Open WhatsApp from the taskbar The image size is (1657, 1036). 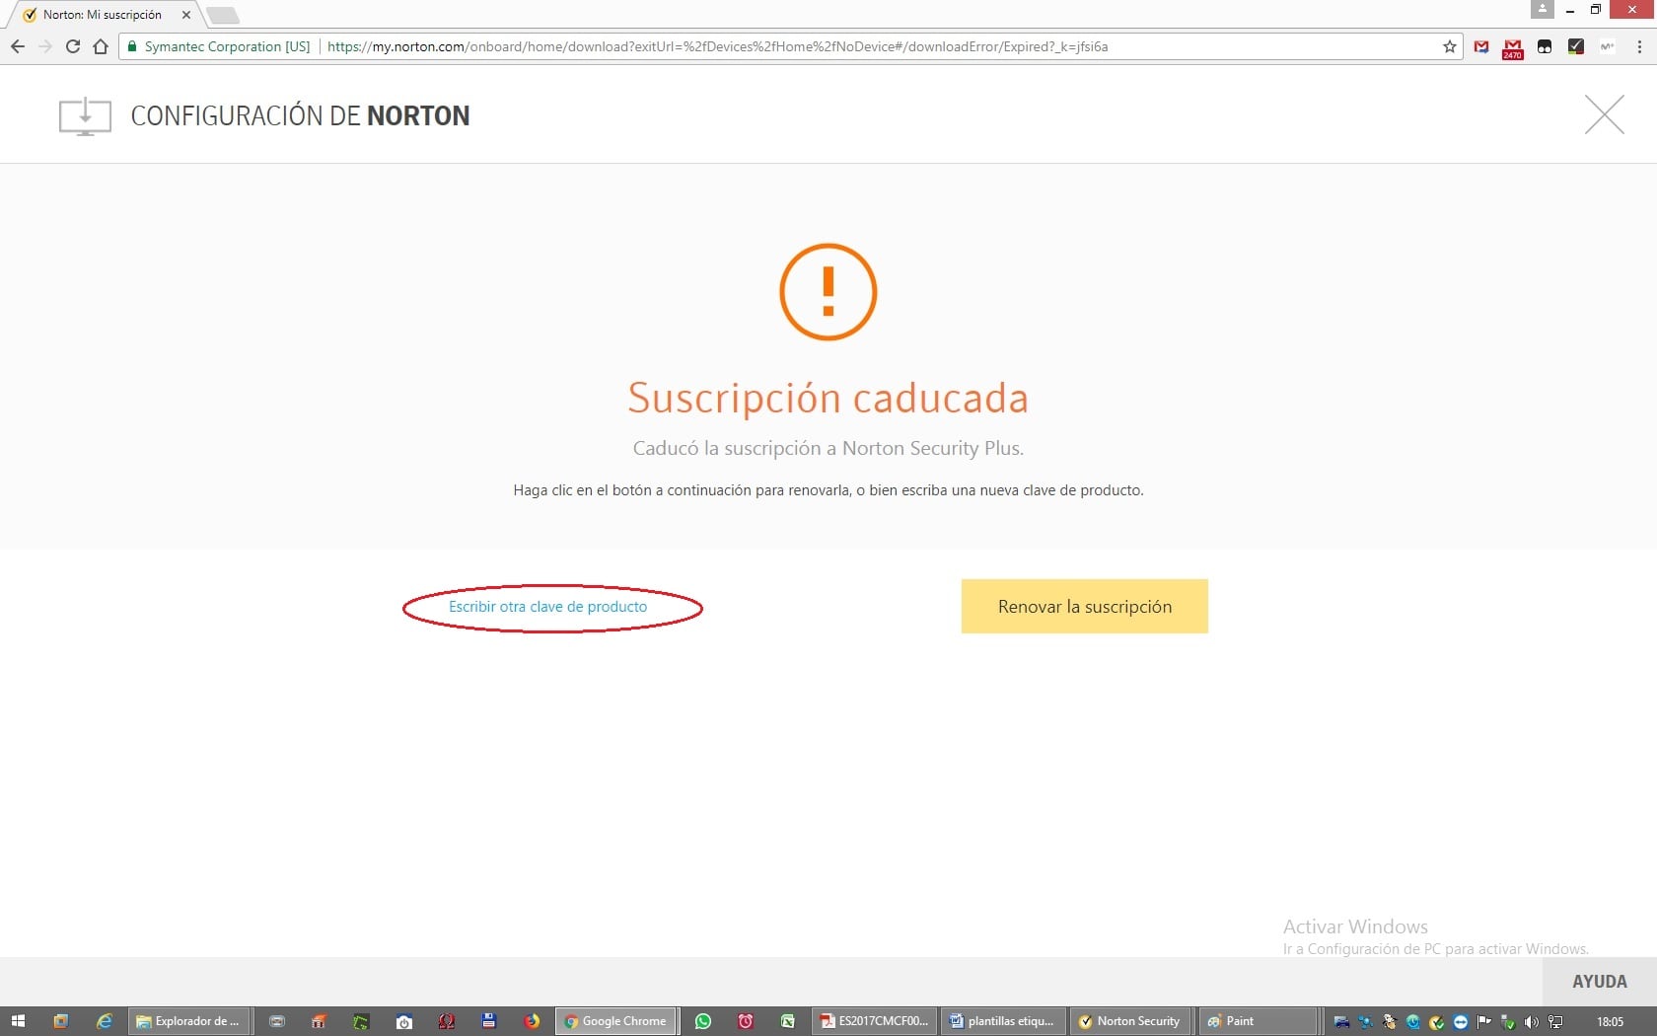703,1021
